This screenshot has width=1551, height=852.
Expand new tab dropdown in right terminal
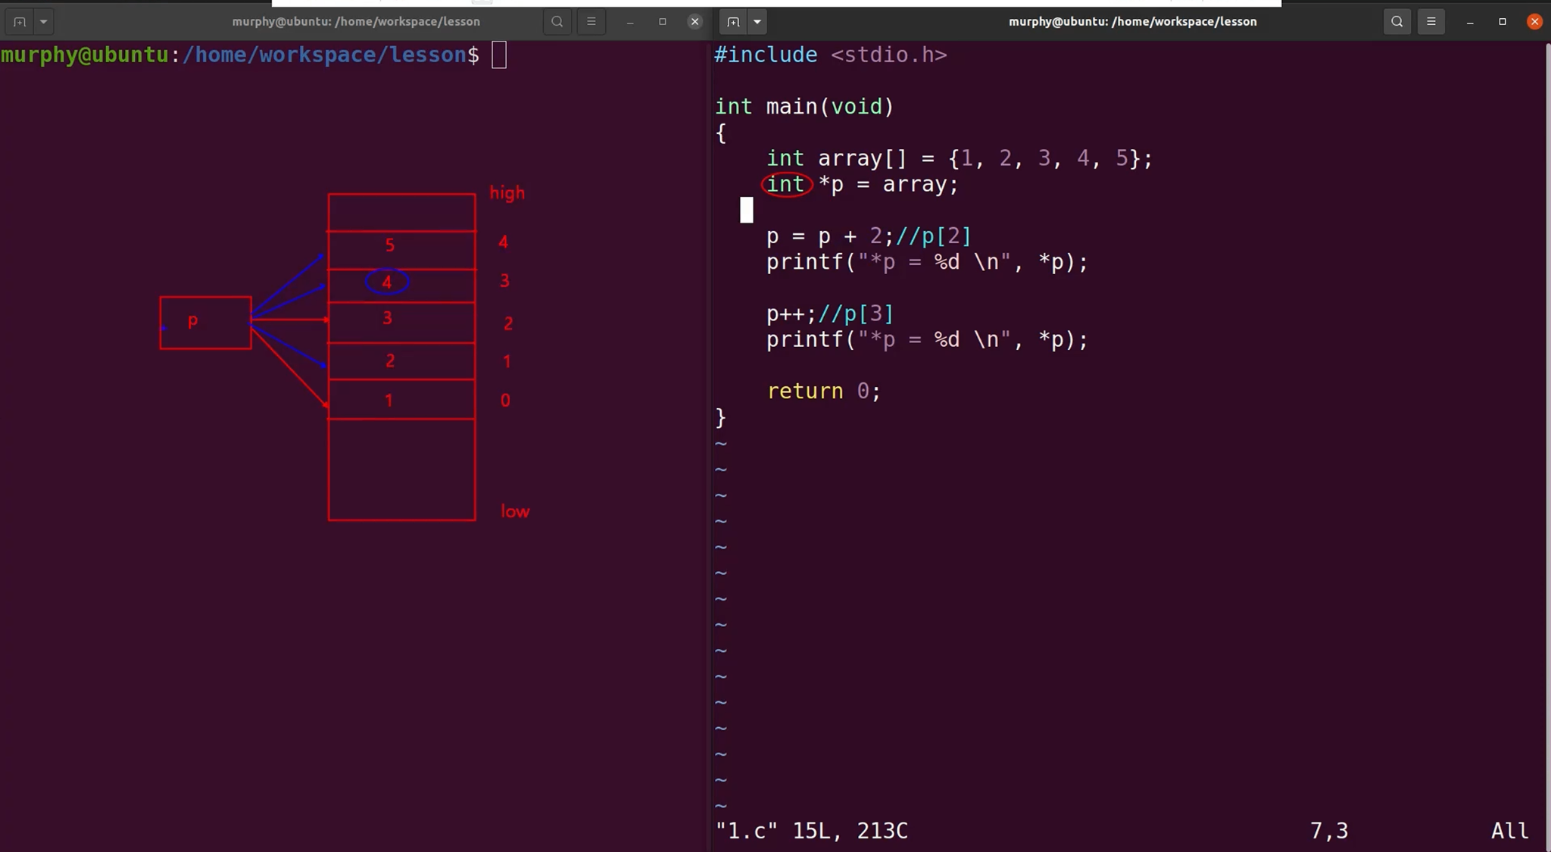click(757, 22)
